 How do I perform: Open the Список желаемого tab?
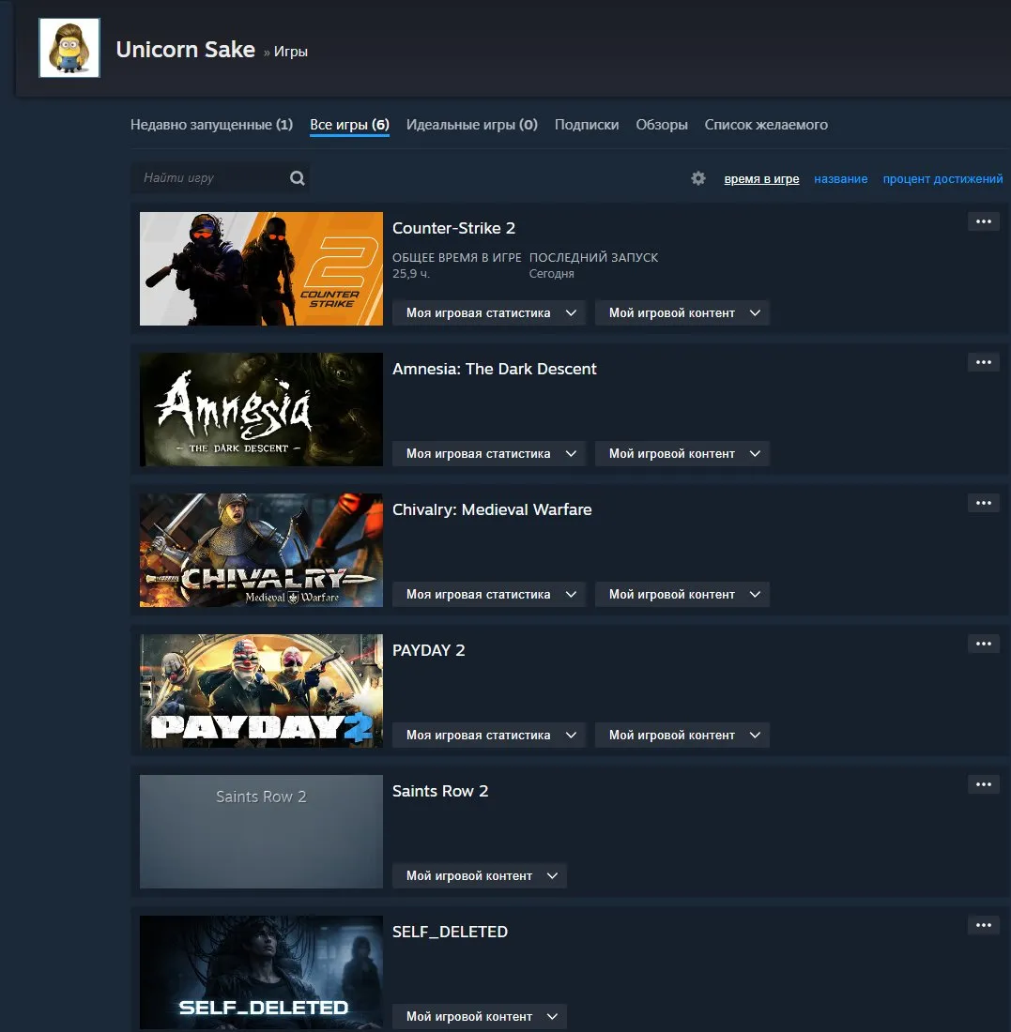point(766,125)
